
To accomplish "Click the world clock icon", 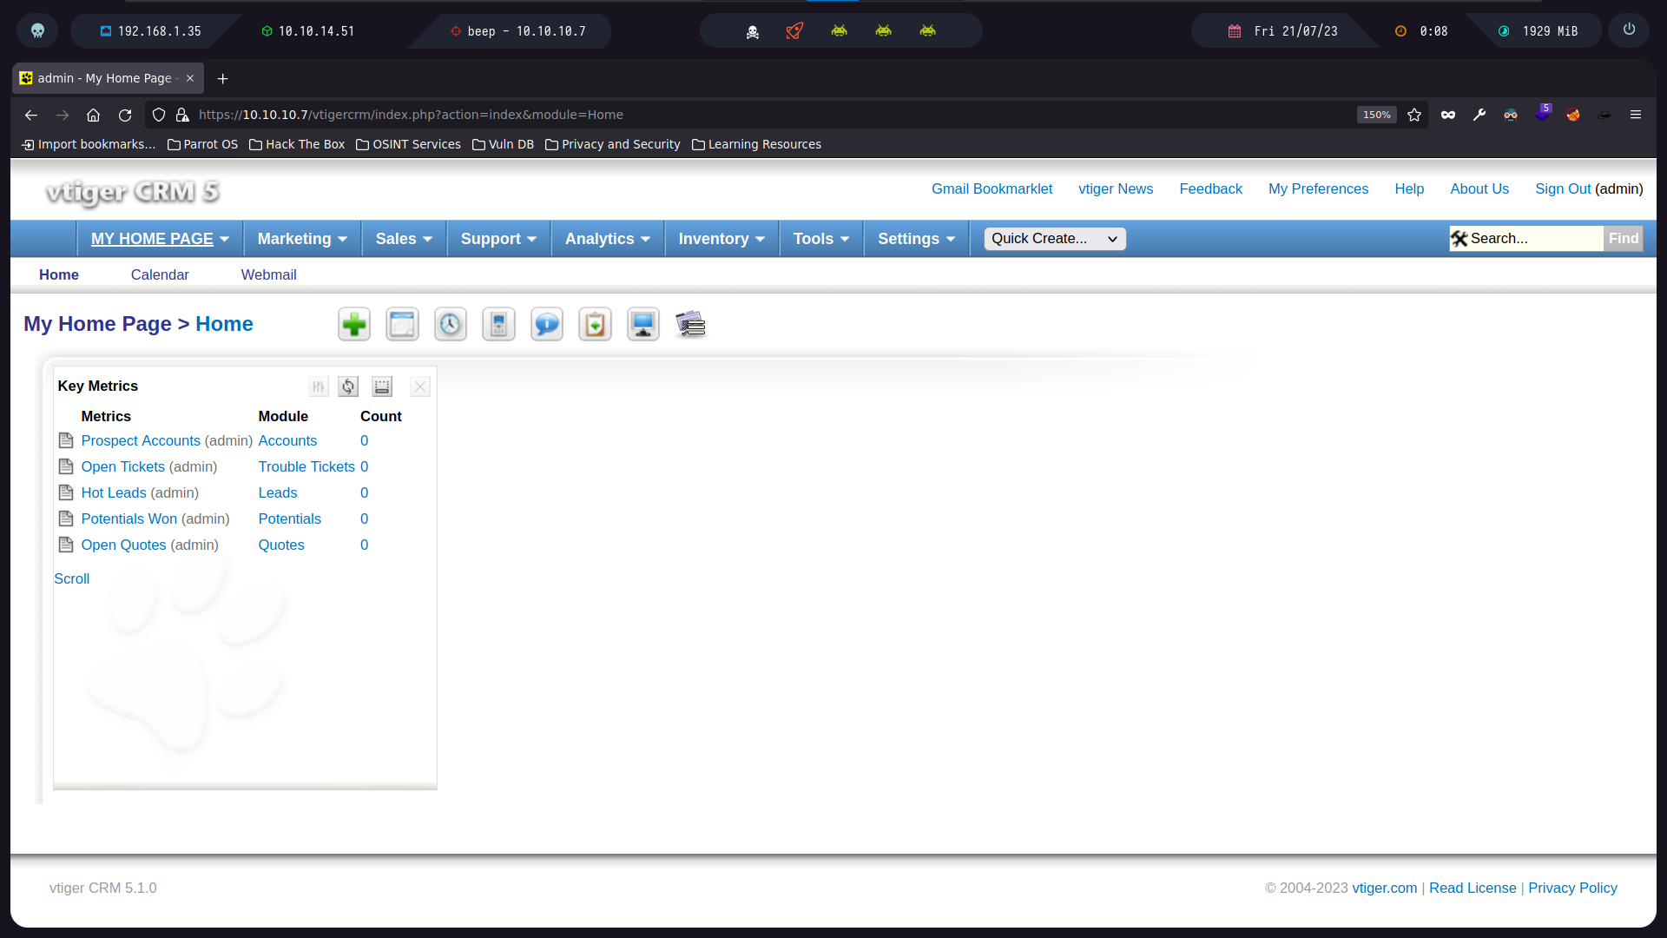I will (x=450, y=325).
